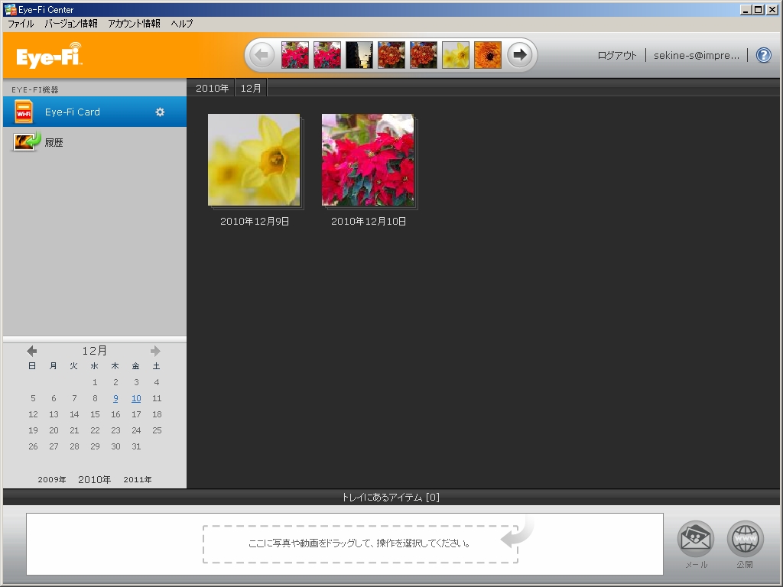The height and width of the screenshot is (587, 783).
Task: Open the Eye-Fi Card settings gear
Action: click(x=160, y=112)
